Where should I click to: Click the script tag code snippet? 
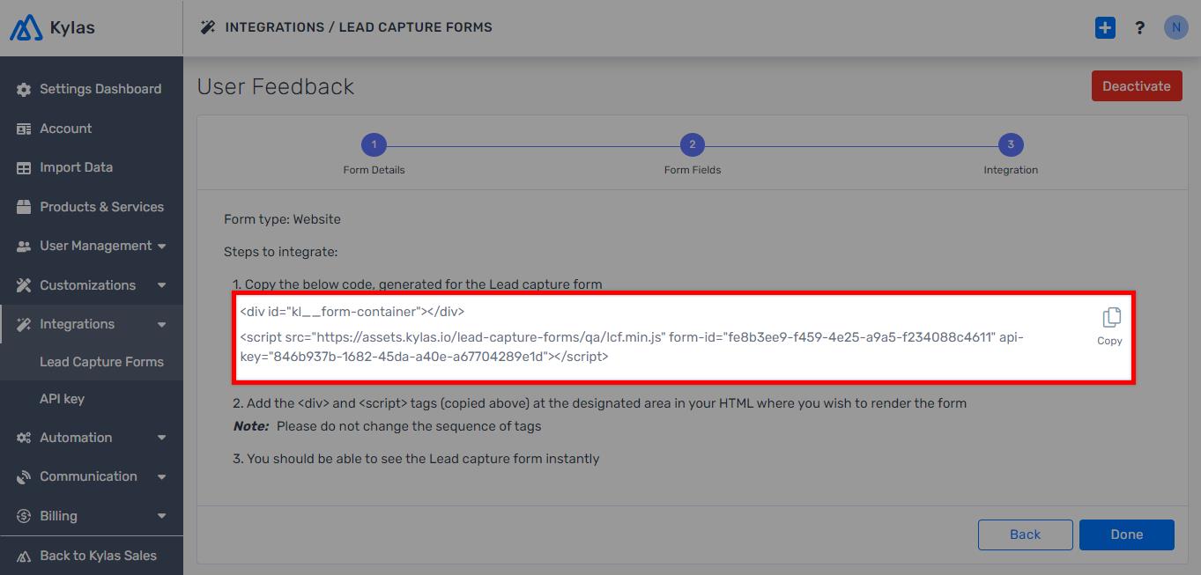(632, 347)
